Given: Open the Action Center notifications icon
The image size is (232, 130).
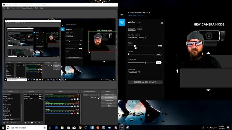Looking at the screenshot, I should pyautogui.click(x=228, y=127).
